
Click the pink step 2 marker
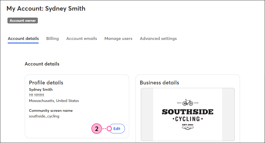coord(97,129)
